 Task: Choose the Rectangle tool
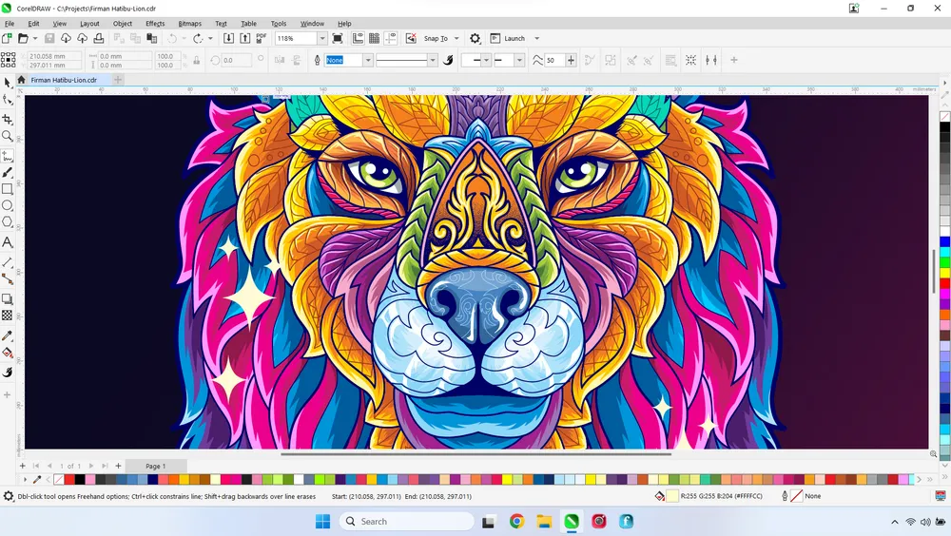[x=8, y=189]
